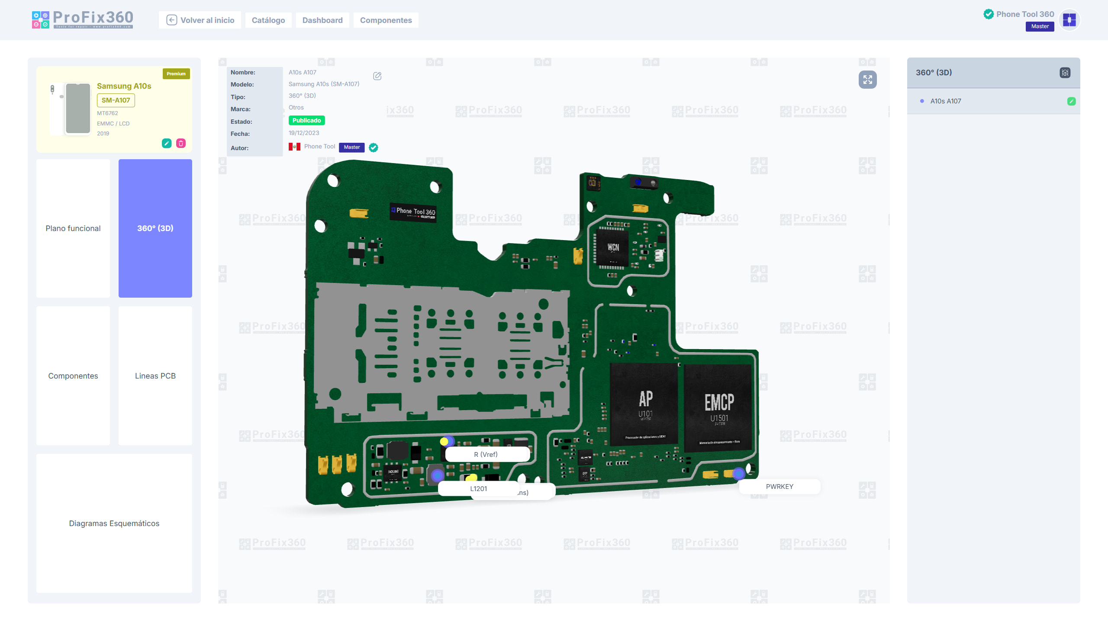The width and height of the screenshot is (1108, 623).
Task: Open the Catálogo menu item
Action: pos(268,20)
